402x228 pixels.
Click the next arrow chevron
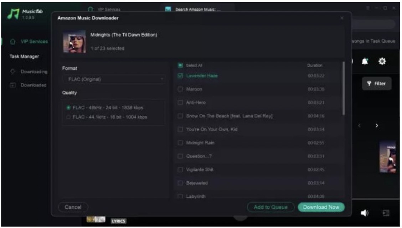[x=377, y=125]
